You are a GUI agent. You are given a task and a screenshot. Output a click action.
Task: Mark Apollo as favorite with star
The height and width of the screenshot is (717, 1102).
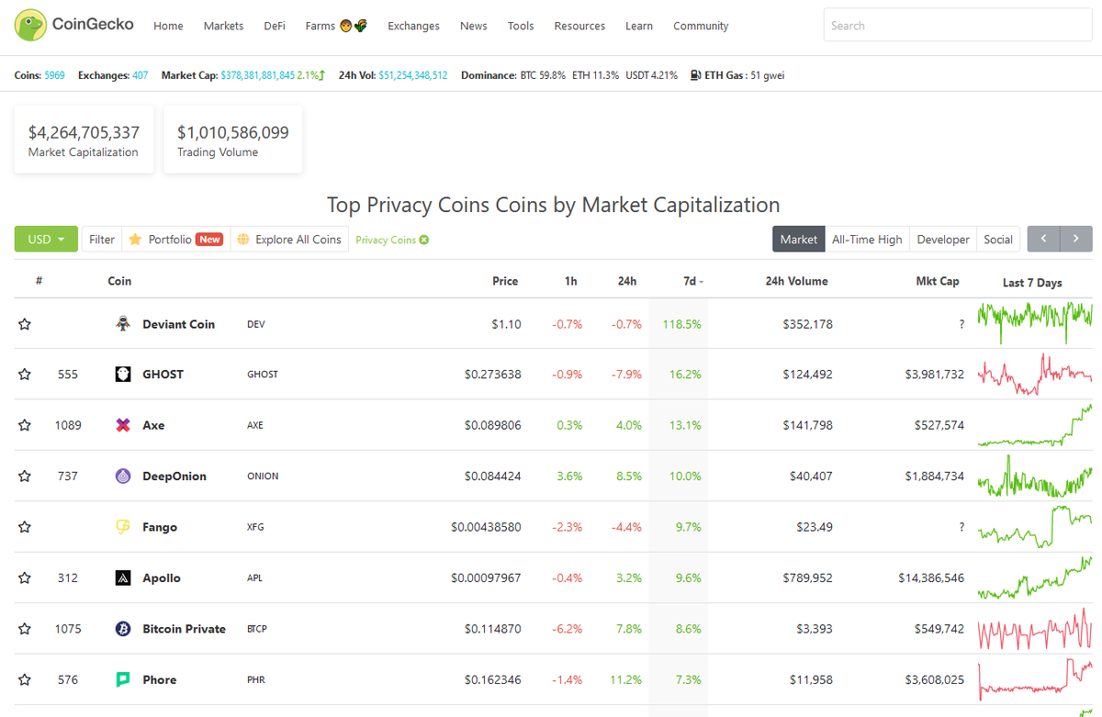(x=25, y=578)
